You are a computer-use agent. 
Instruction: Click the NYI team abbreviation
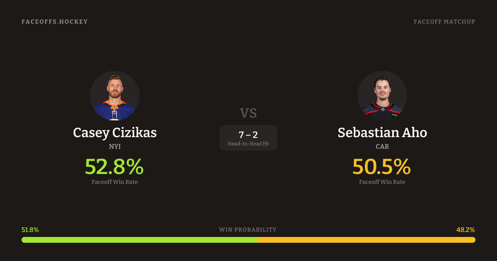click(x=115, y=147)
